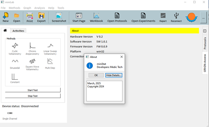Click the Open Protocols toolbar icon
Screen dimensions: 209x127
click(x=117, y=17)
